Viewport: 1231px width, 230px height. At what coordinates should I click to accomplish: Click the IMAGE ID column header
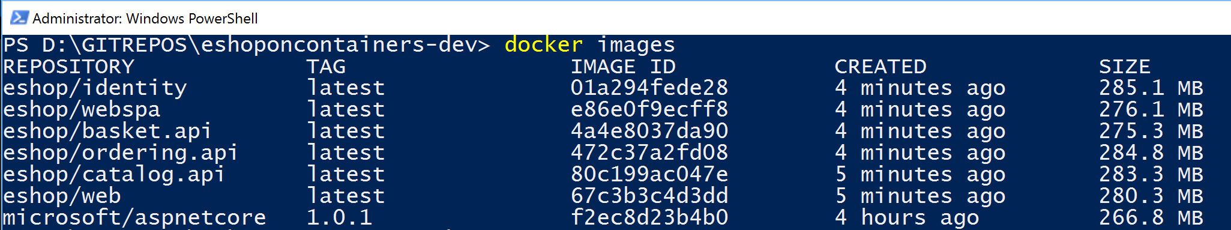tap(623, 67)
